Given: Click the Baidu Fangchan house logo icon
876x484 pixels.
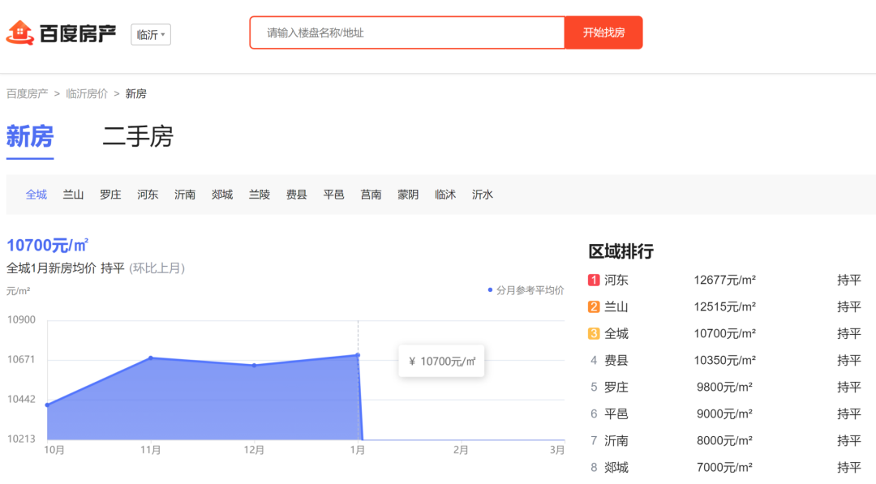Looking at the screenshot, I should [23, 32].
